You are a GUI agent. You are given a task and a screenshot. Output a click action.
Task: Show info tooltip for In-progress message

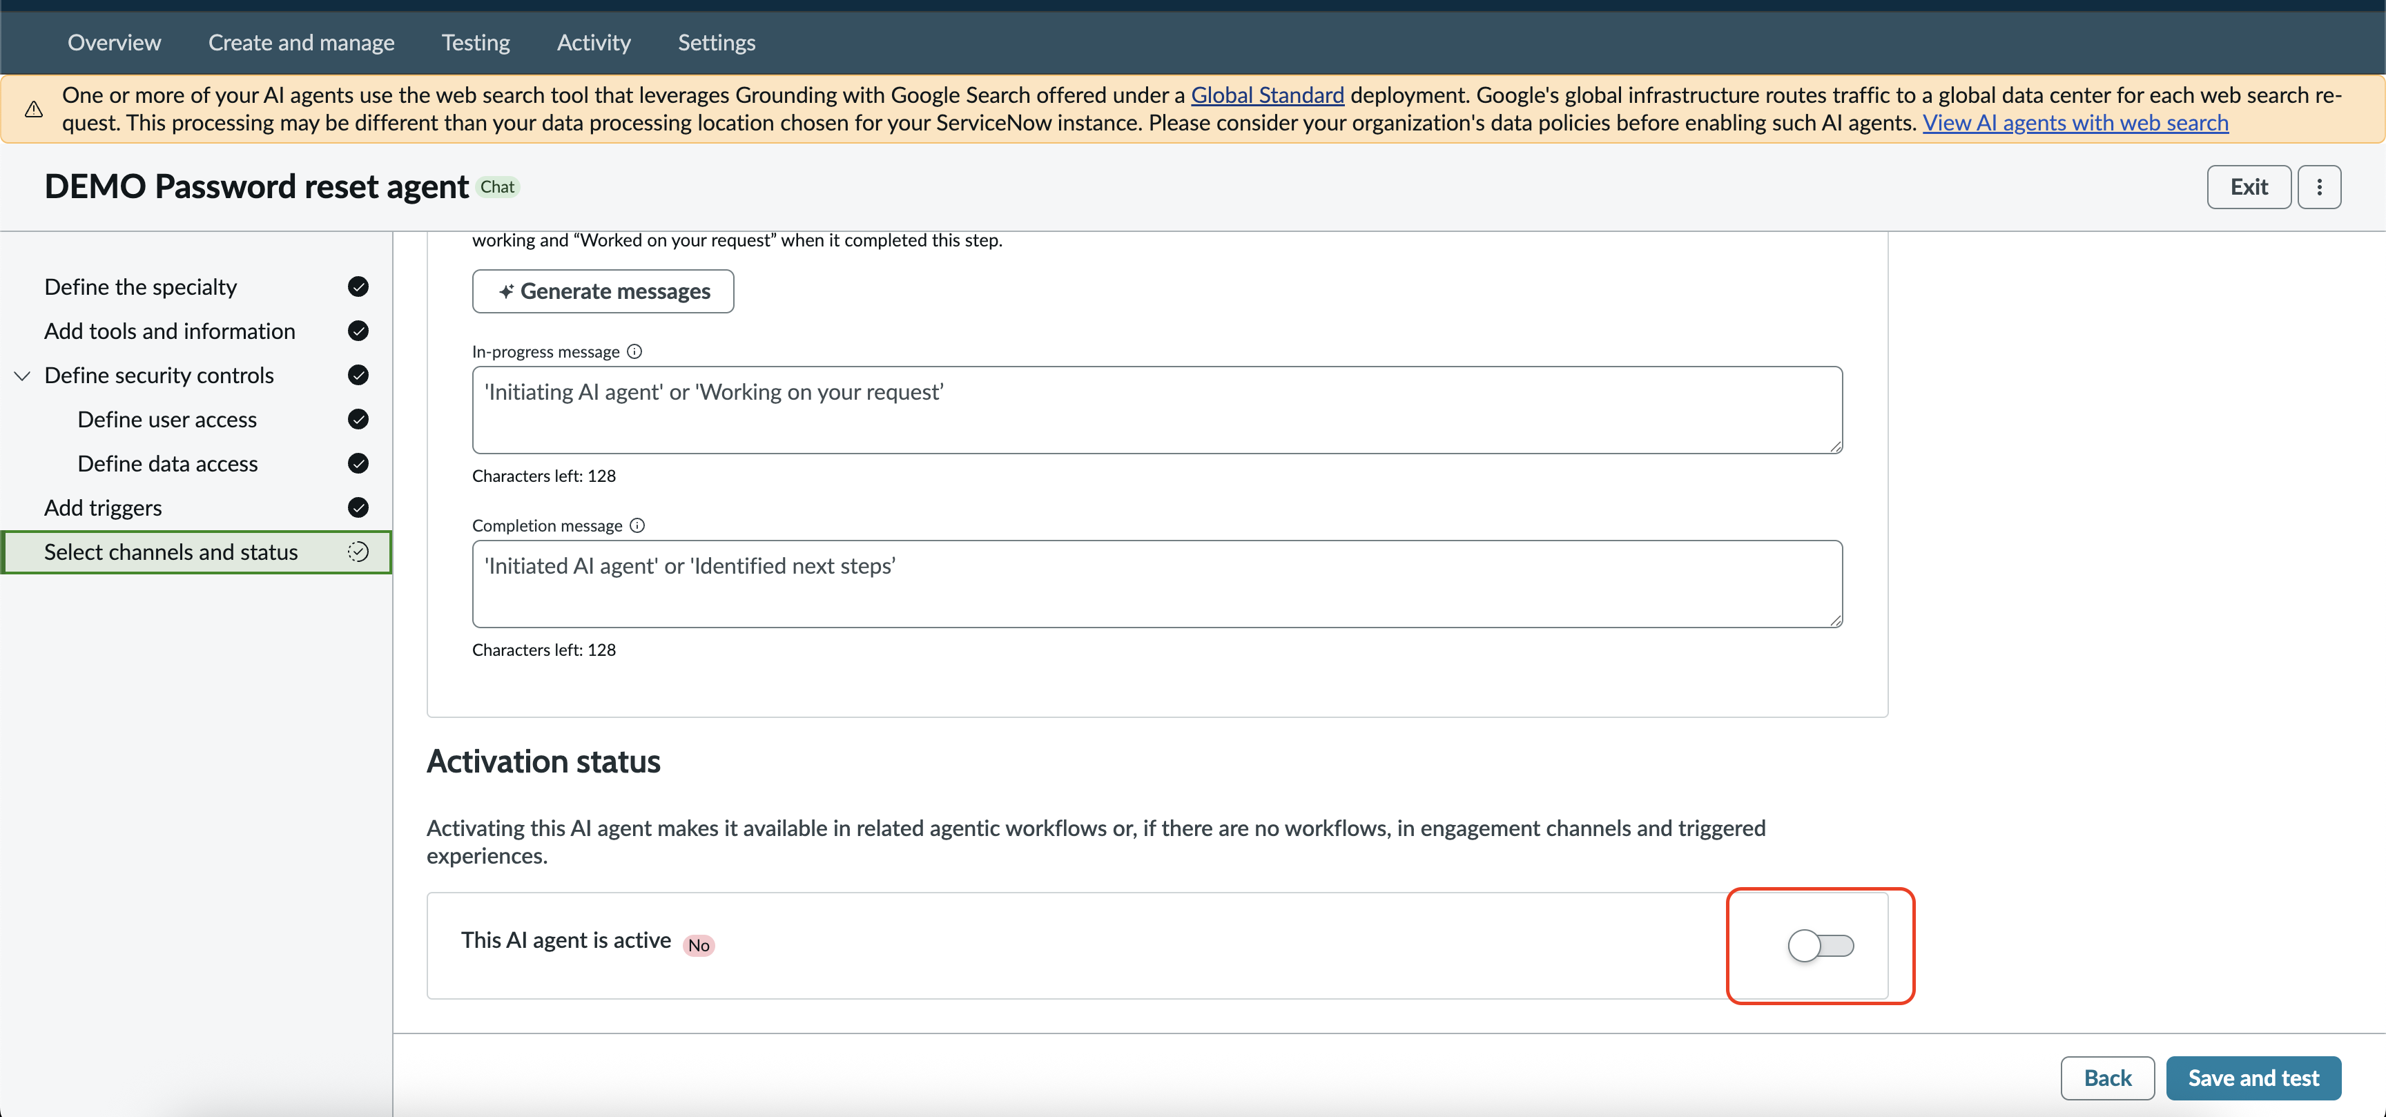[x=634, y=351]
